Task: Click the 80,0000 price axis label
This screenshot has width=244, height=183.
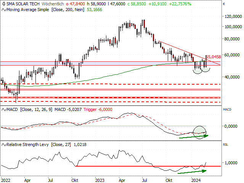Action: point(232,39)
